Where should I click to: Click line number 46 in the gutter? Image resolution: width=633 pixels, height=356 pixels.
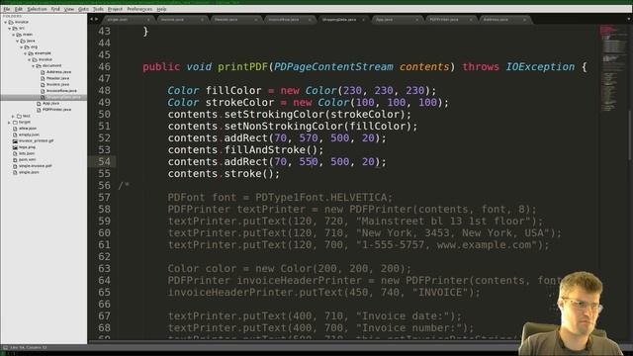tap(104, 67)
